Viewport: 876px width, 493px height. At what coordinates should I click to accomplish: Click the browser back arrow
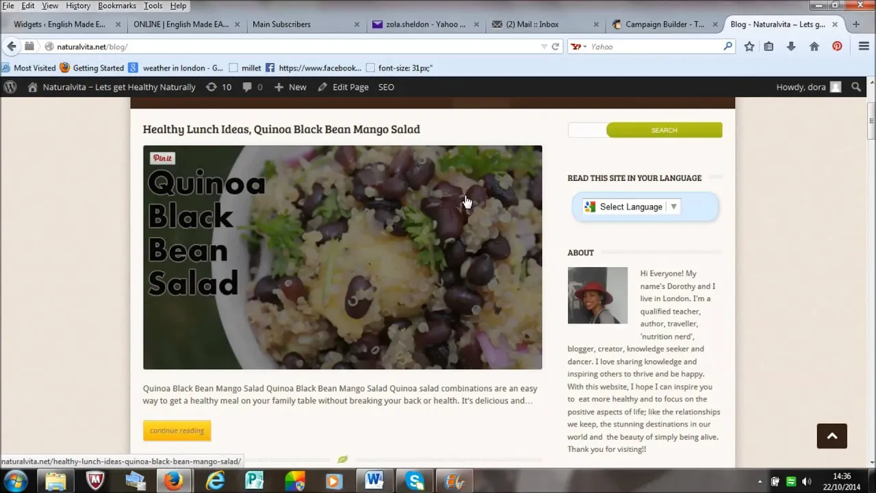[x=11, y=47]
